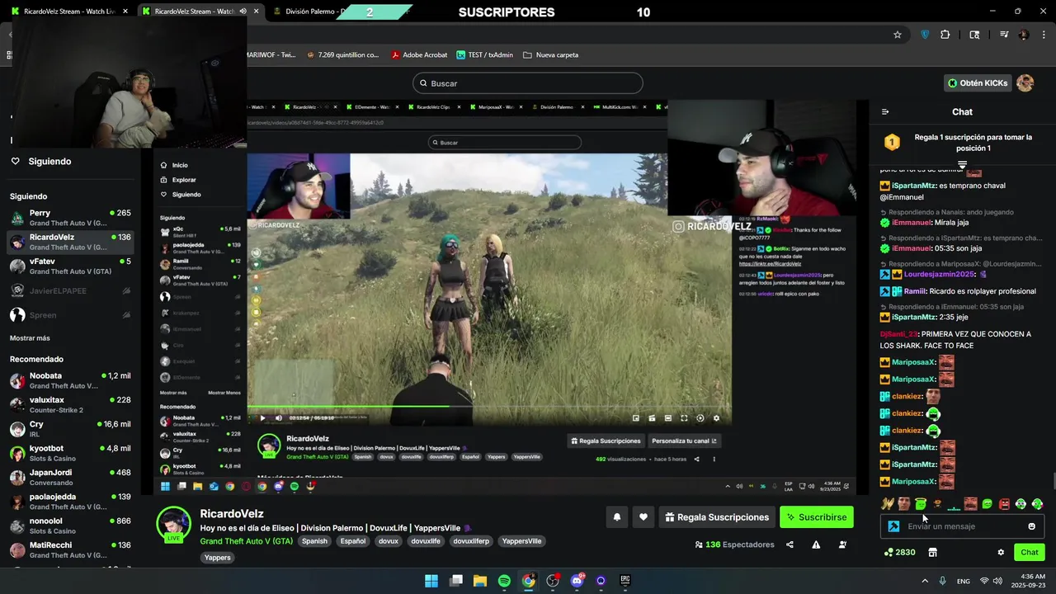Open the channel shop icon
Image resolution: width=1056 pixels, height=594 pixels.
[932, 553]
